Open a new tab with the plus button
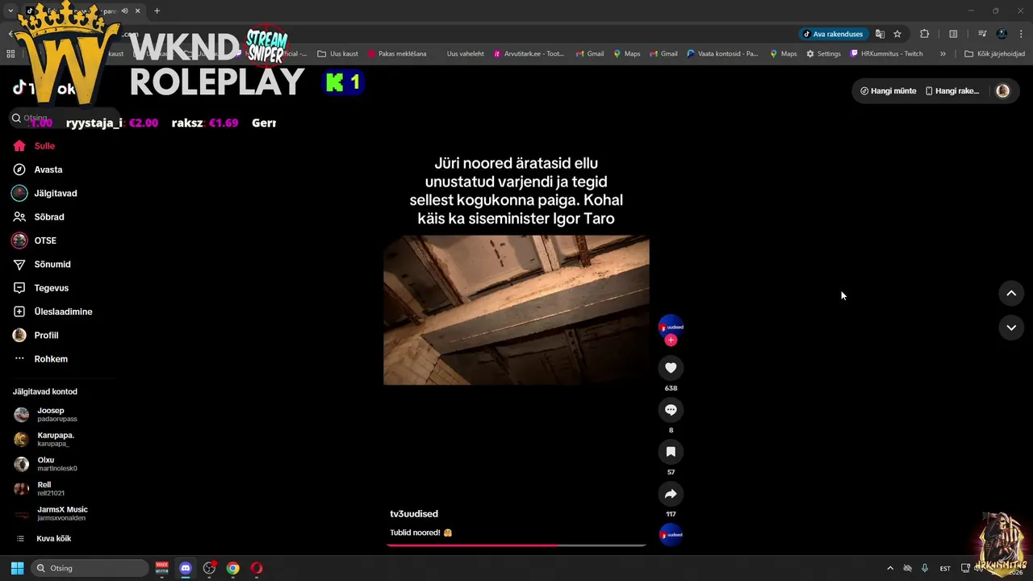This screenshot has width=1033, height=581. pyautogui.click(x=157, y=11)
